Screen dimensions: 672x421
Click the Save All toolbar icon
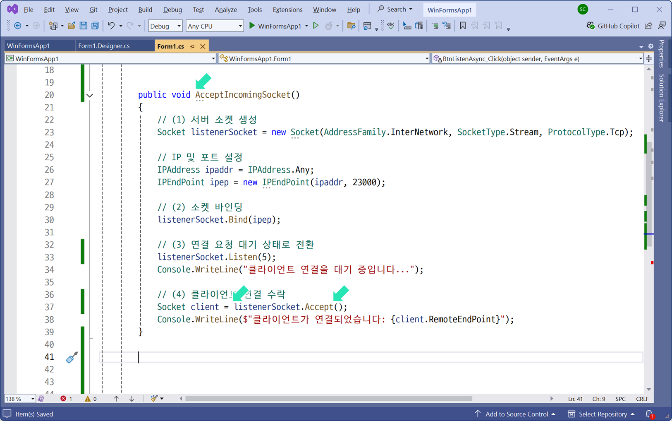[95, 26]
